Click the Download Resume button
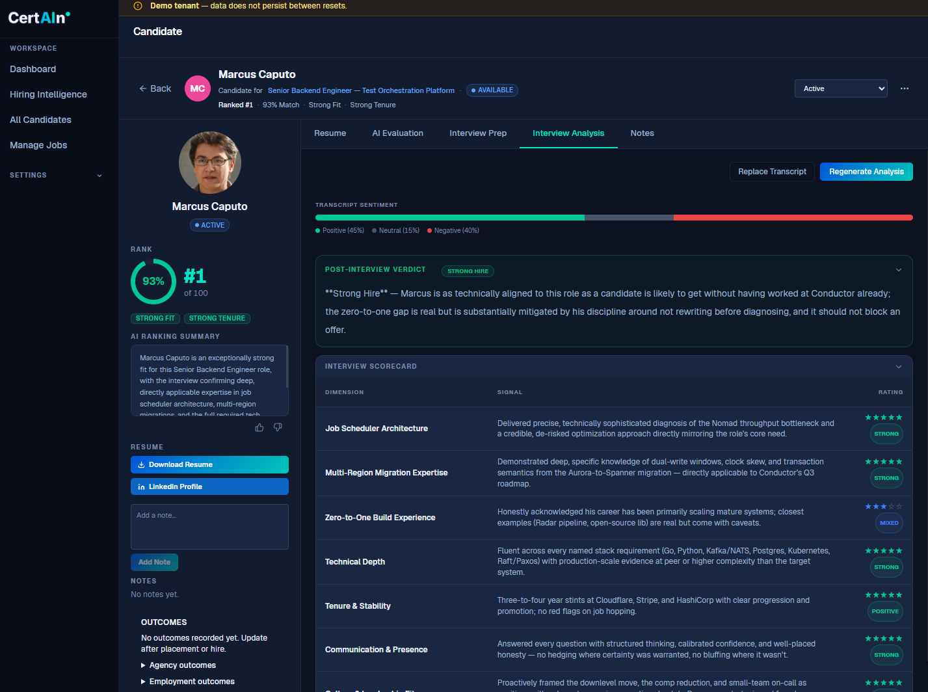 tap(209, 464)
